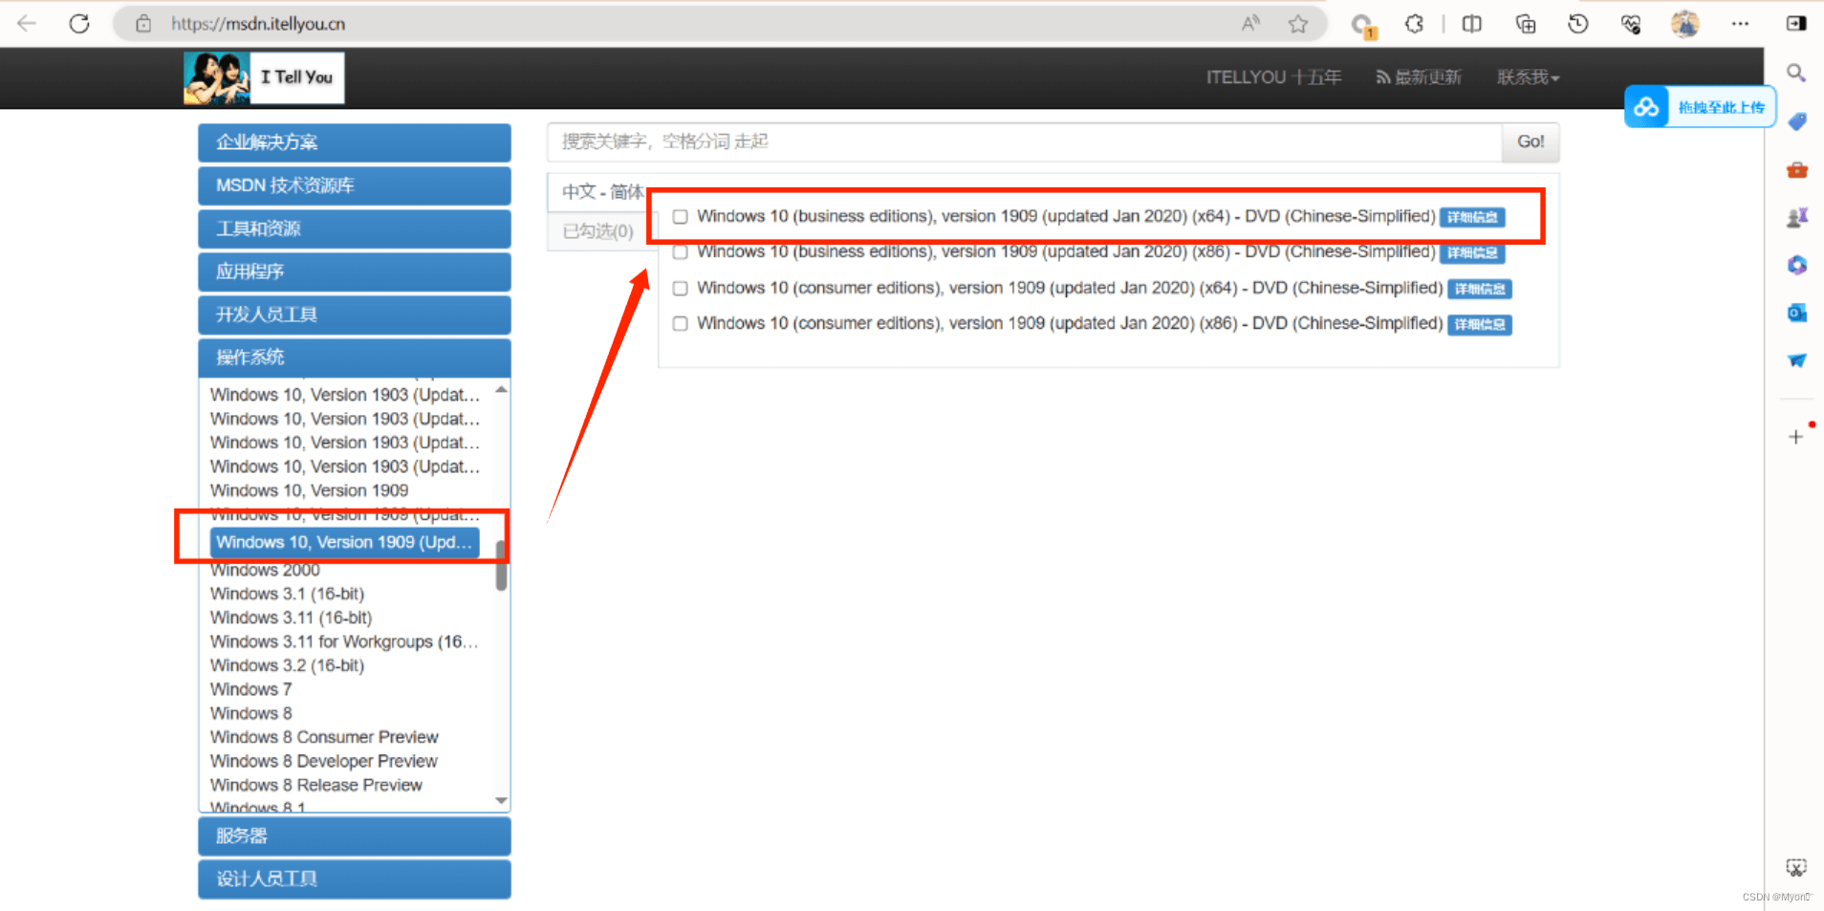Check Windows 10 consumer editions x86 checkbox

click(x=680, y=324)
